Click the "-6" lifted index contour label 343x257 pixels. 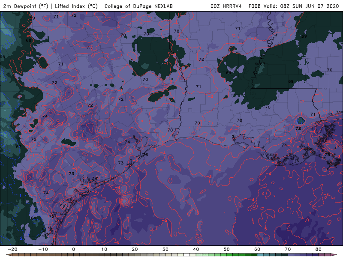[x=117, y=242]
